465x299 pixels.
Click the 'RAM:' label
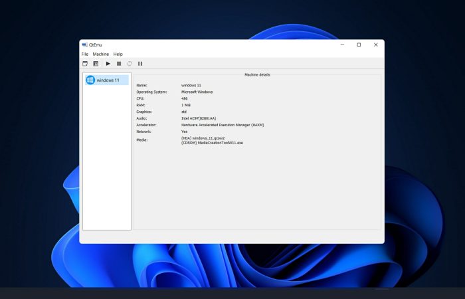pos(141,105)
